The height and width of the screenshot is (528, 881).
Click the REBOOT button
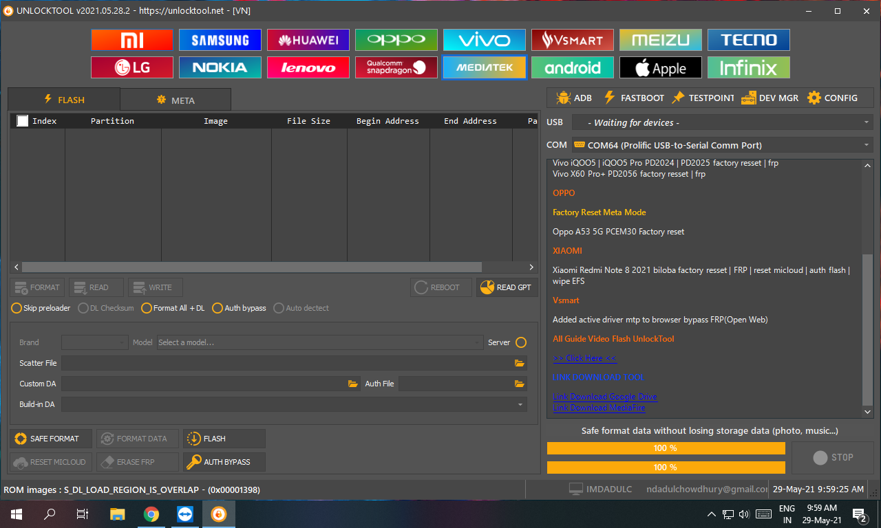pyautogui.click(x=441, y=287)
